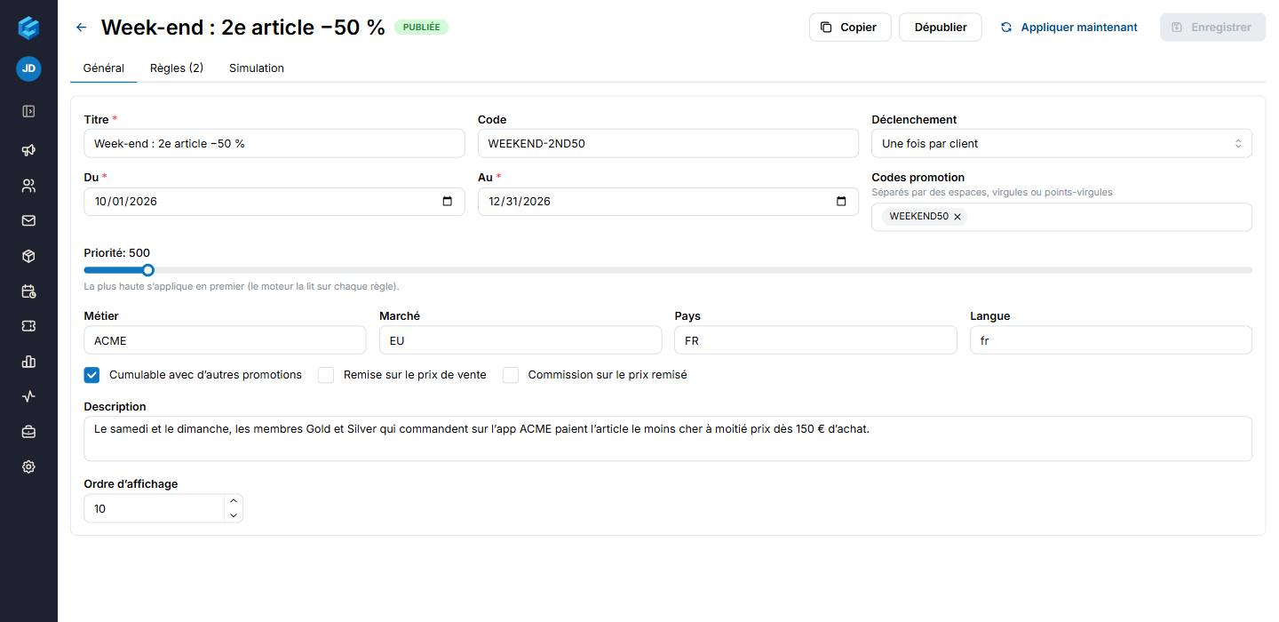Image resolution: width=1279 pixels, height=622 pixels.
Task: Enable Remise sur le prix de vente
Action: pos(326,375)
